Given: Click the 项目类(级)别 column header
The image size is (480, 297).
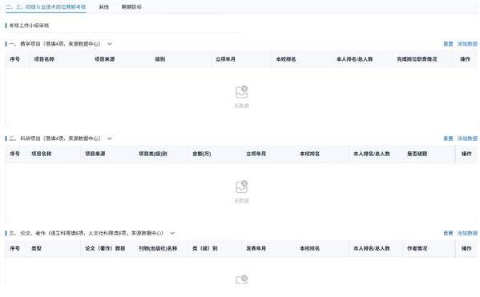Looking at the screenshot, I should pyautogui.click(x=153, y=154).
